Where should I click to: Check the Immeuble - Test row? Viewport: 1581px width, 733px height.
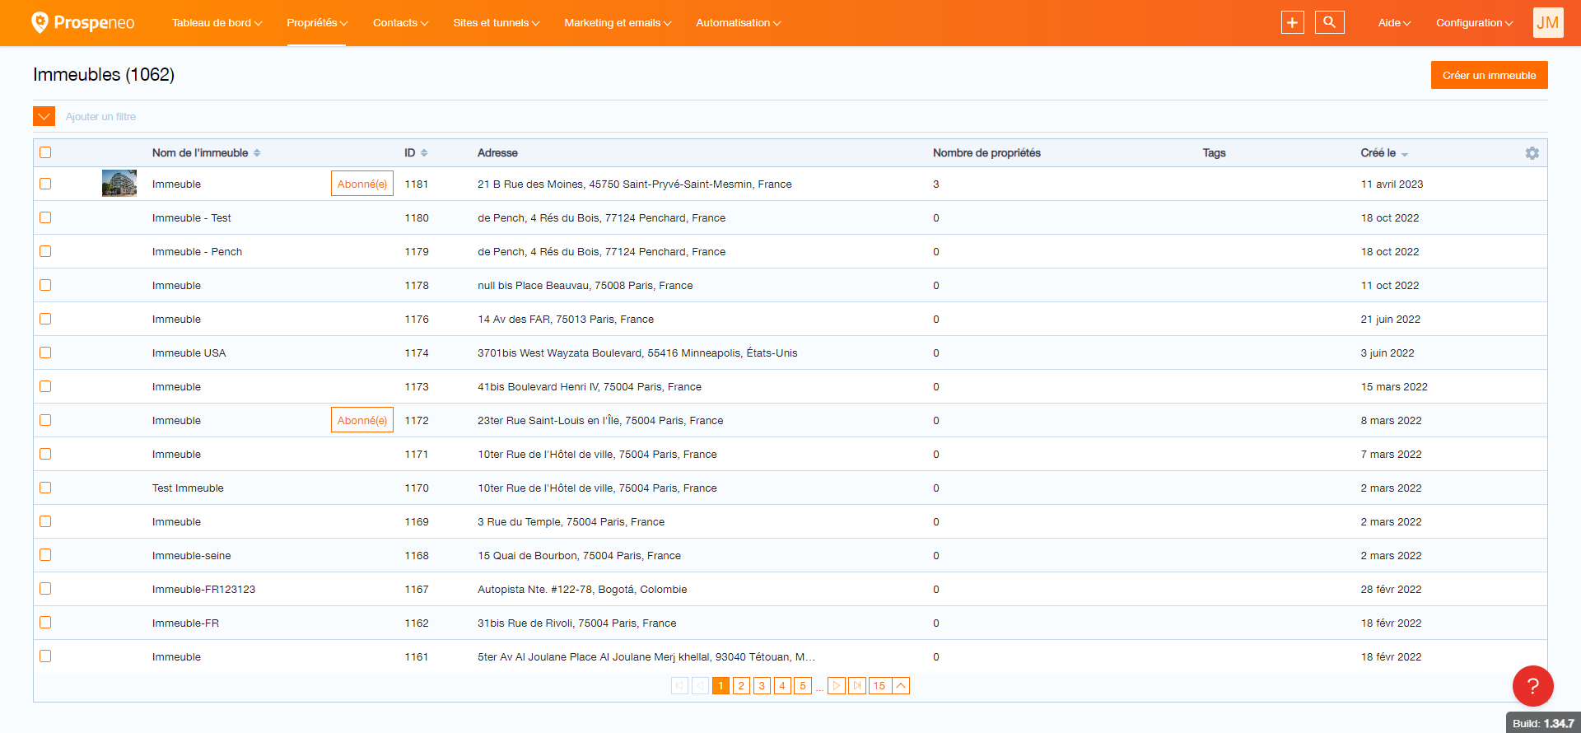click(45, 217)
